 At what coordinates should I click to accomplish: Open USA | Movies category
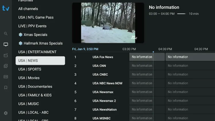[x=29, y=78]
